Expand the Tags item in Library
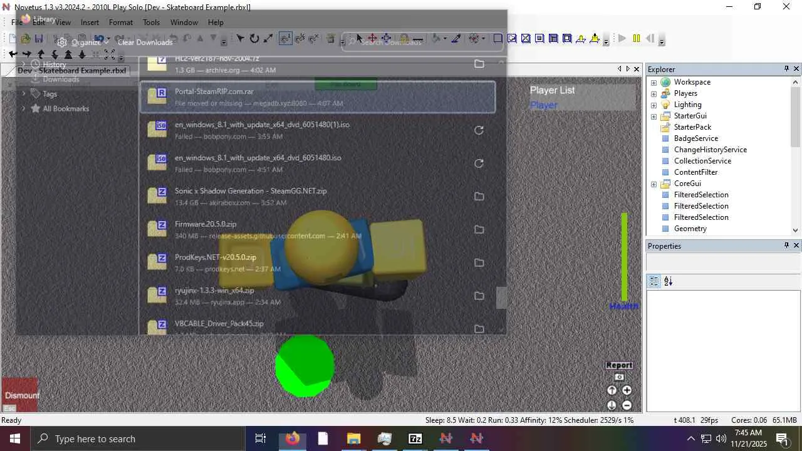This screenshot has width=802, height=451. 24,94
